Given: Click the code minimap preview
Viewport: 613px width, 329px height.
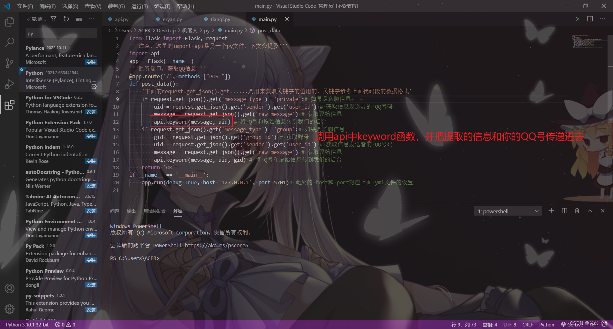Looking at the screenshot, I should (587, 41).
